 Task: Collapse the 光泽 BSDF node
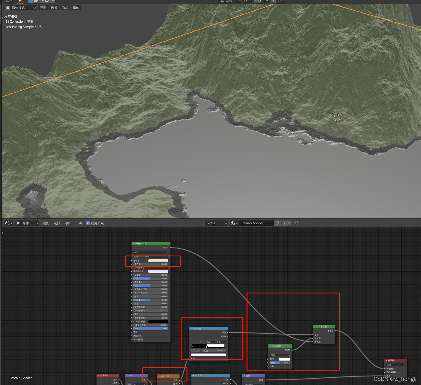click(x=270, y=346)
